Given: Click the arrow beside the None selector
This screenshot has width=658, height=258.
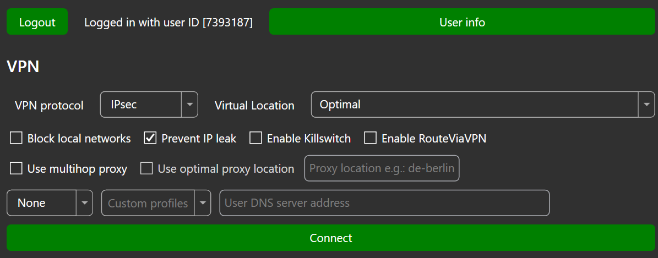Looking at the screenshot, I should 84,203.
